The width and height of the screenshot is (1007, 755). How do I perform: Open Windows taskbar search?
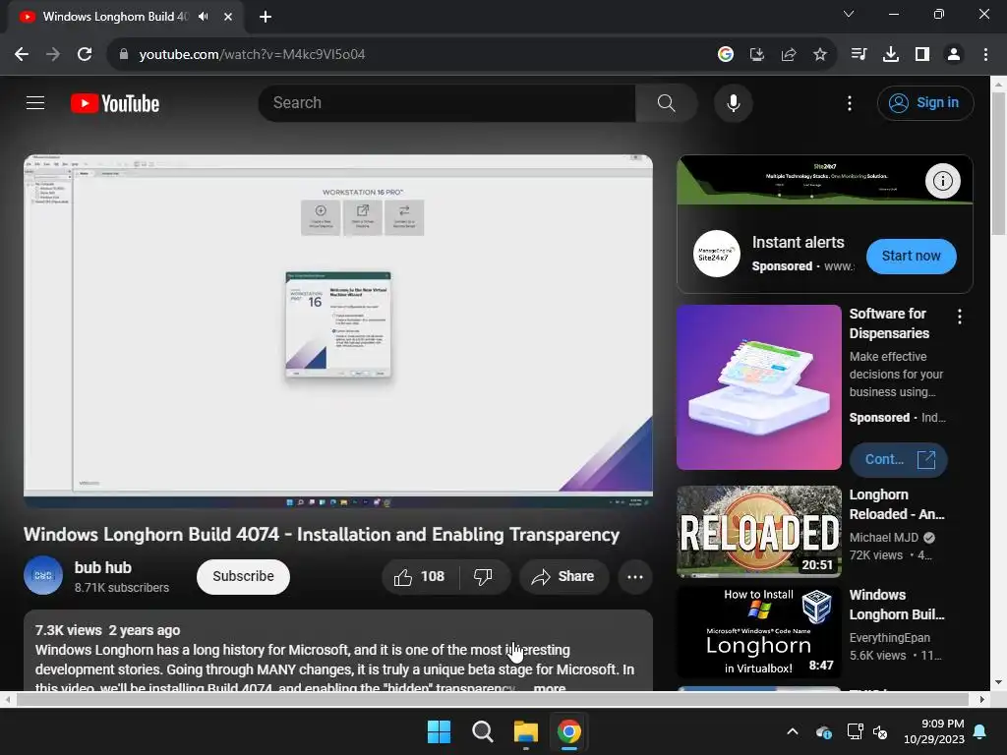click(x=482, y=731)
